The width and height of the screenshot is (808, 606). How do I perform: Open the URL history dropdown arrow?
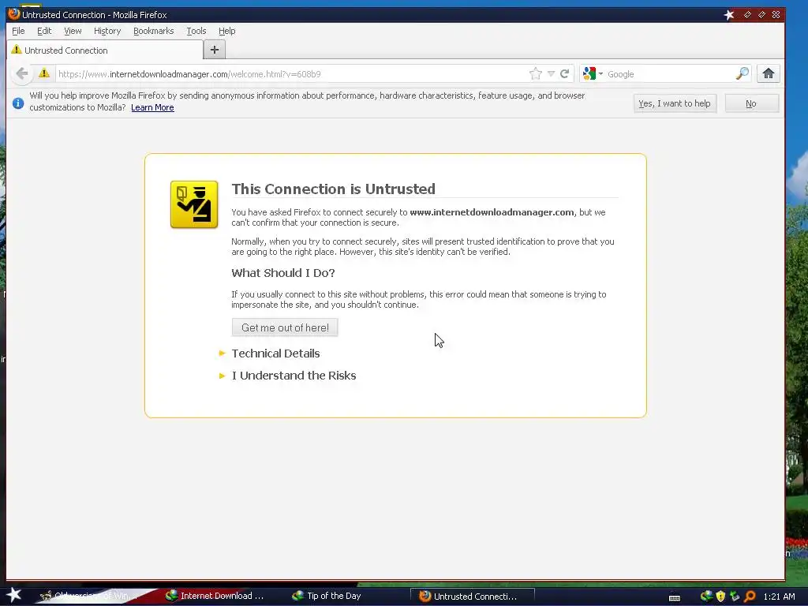(551, 73)
